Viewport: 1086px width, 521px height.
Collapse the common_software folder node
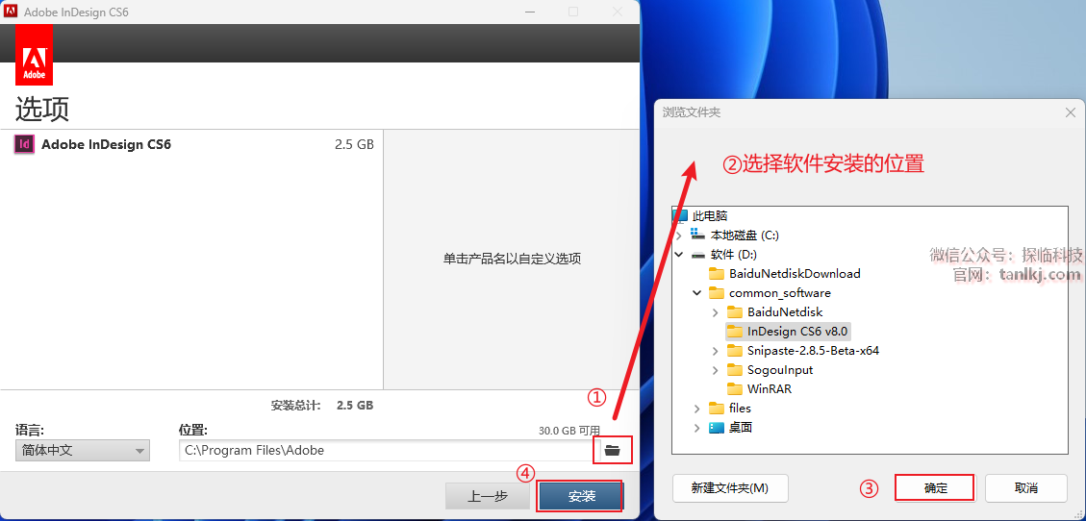click(696, 293)
